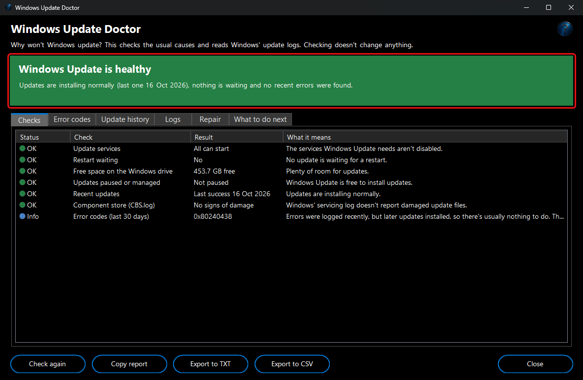Screen dimensions: 583x380
Task: Click the No signs of damage result
Action: (x=224, y=205)
